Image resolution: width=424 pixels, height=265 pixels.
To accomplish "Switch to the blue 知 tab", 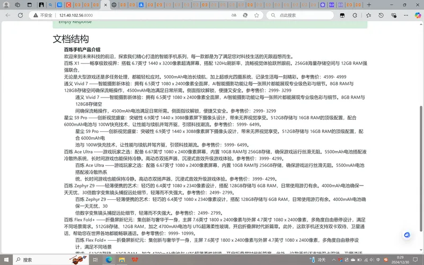I will tap(59, 5).
